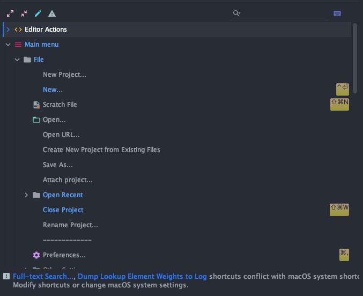363x296 pixels.
Task: Click the Main menu hamburger icon
Action: click(x=18, y=45)
